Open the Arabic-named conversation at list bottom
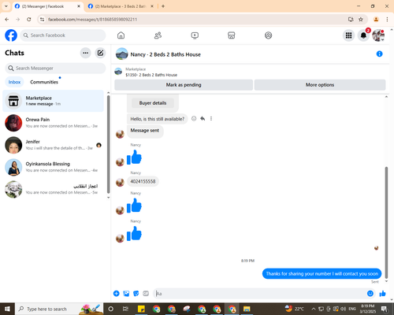The image size is (394, 315). pyautogui.click(x=53, y=189)
